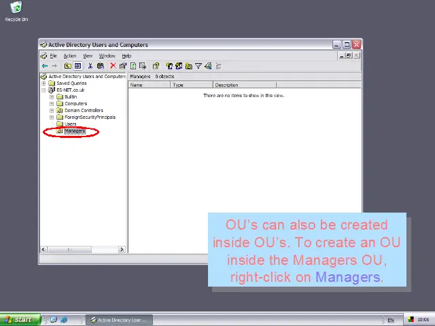Click the console icon left of File menu
435x326 pixels.
(43, 56)
